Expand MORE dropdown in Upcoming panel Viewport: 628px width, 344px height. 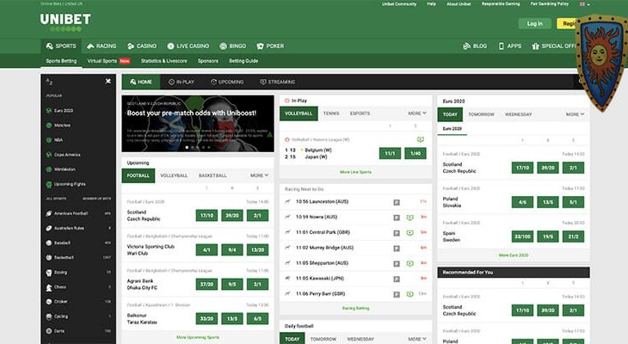259,175
